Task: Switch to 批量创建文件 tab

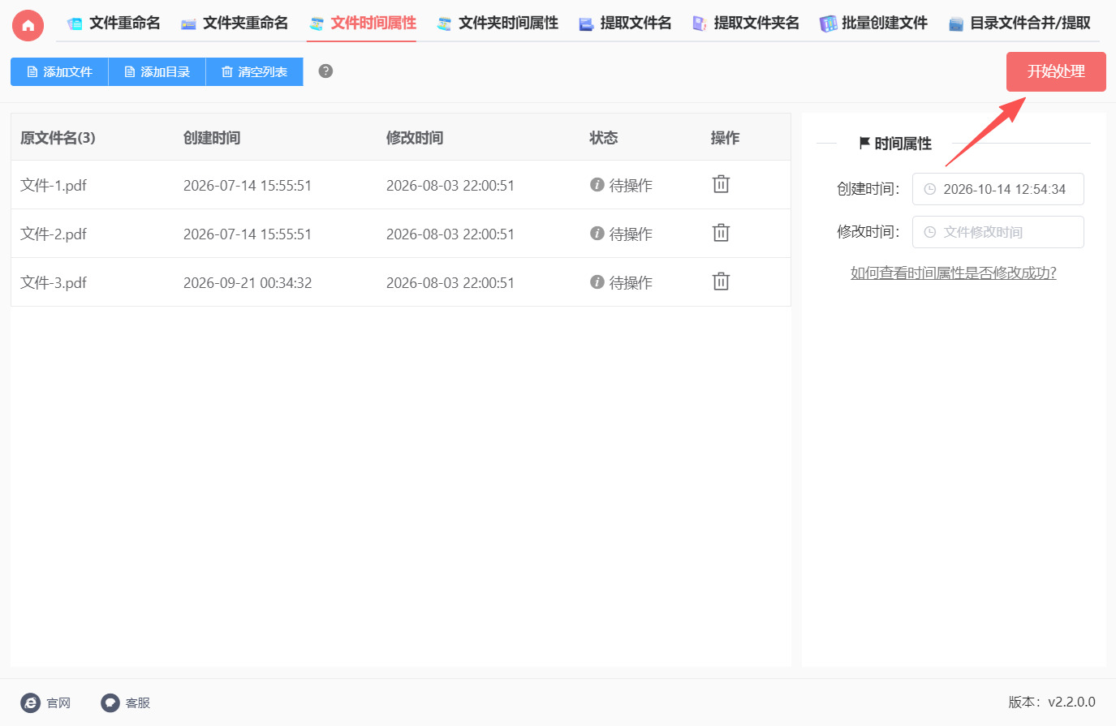Action: 874,24
